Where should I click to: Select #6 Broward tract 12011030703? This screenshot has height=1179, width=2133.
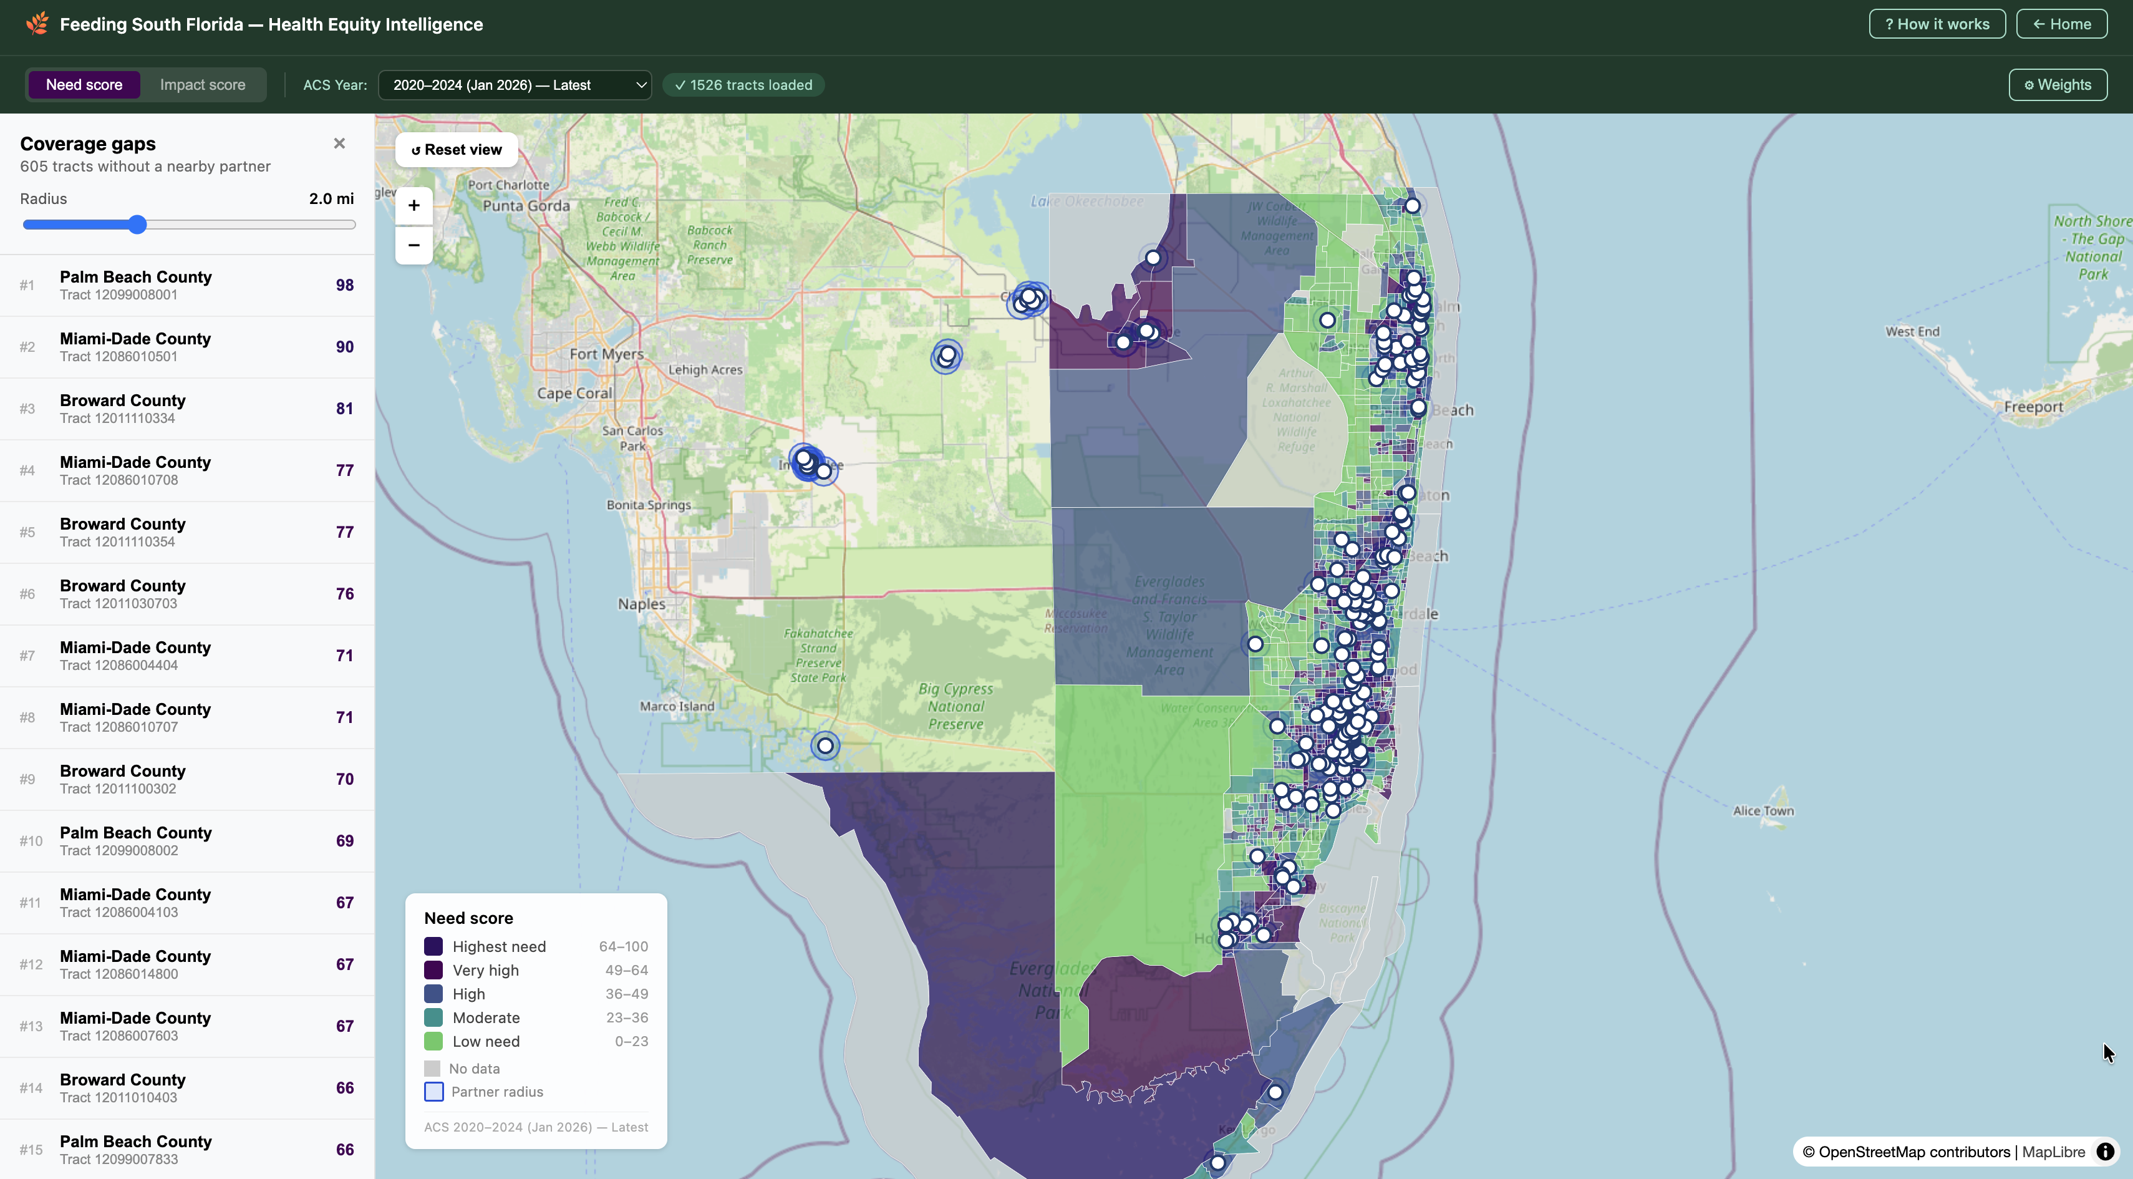point(187,594)
